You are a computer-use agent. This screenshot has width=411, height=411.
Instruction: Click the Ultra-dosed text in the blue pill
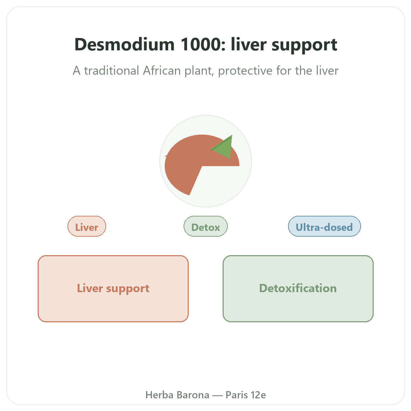click(324, 227)
